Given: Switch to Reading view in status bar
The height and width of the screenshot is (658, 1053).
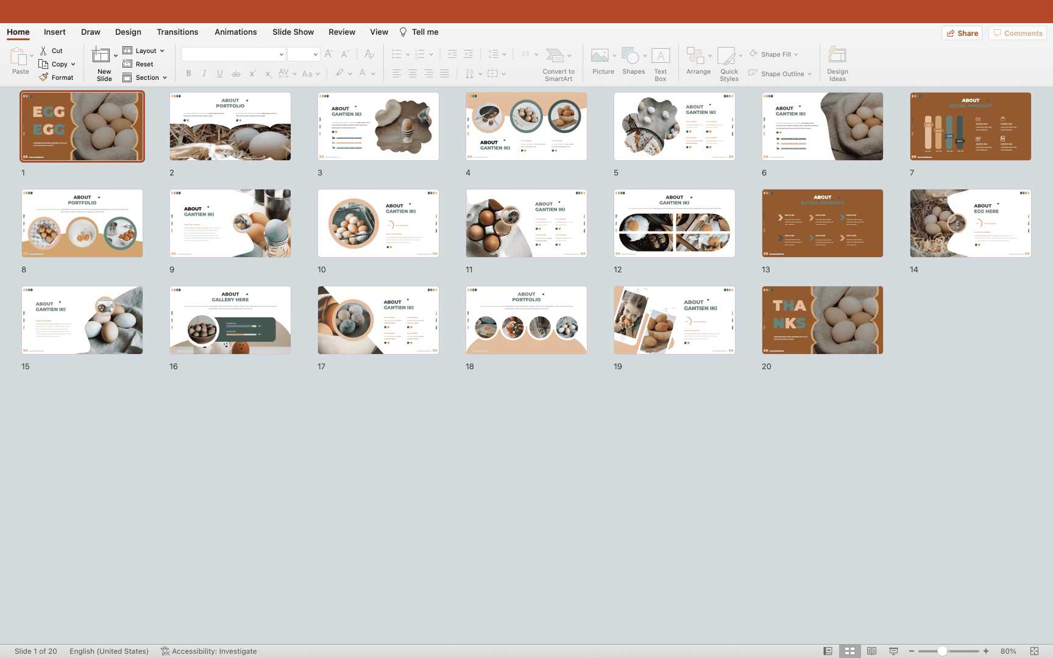Looking at the screenshot, I should (x=871, y=651).
